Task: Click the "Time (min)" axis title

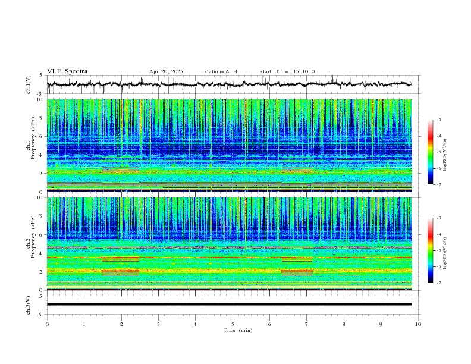Action: (238, 330)
